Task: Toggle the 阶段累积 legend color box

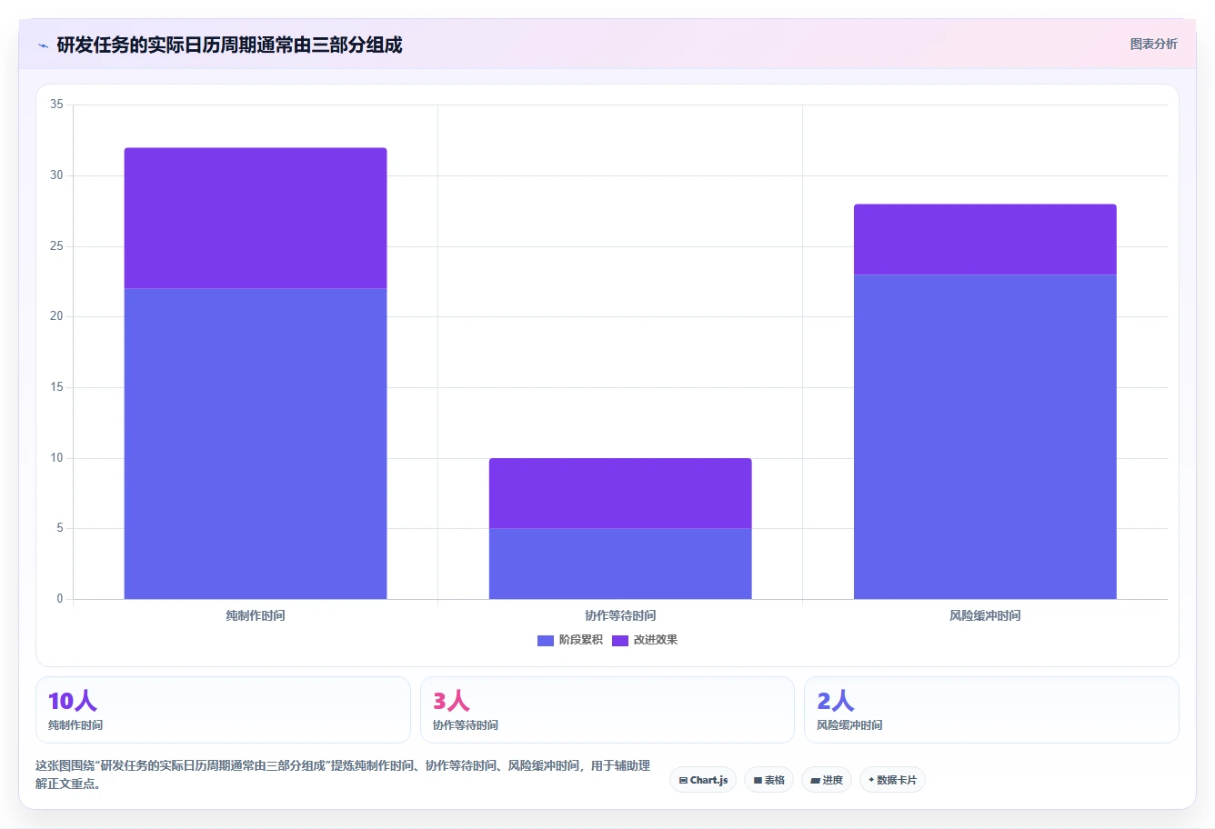Action: (546, 641)
